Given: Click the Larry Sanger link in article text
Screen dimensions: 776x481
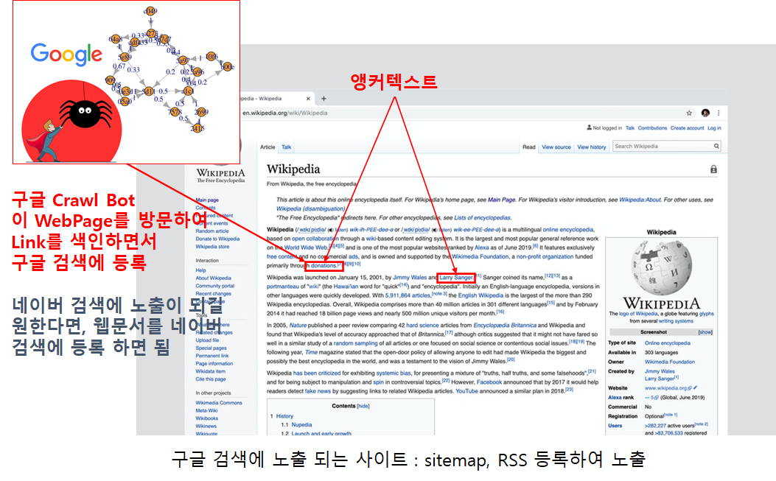Looking at the screenshot, I should point(456,278).
